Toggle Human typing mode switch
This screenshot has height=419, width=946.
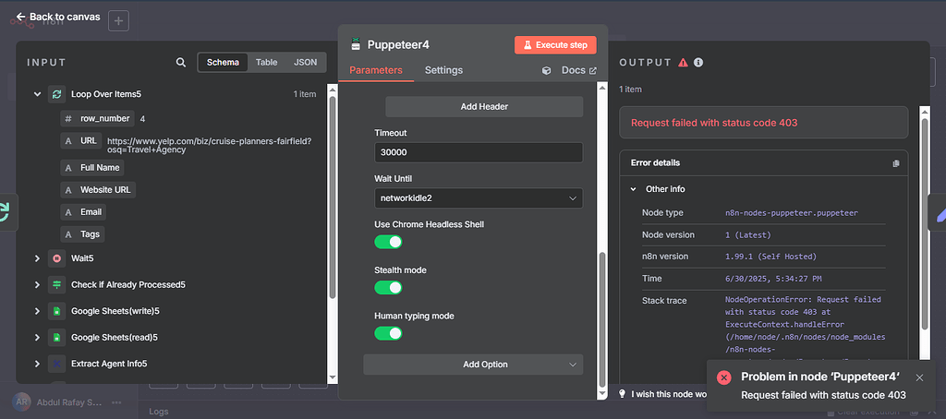[x=388, y=333]
